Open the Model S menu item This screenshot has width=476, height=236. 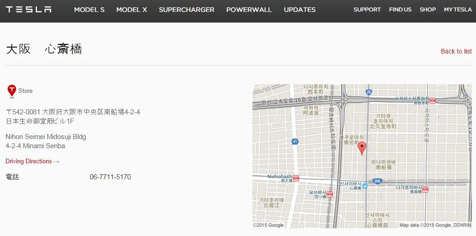point(89,10)
